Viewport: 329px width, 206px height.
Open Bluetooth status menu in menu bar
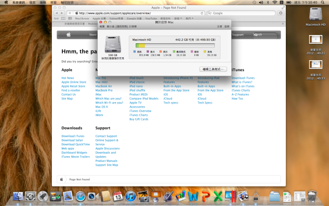(268, 2)
